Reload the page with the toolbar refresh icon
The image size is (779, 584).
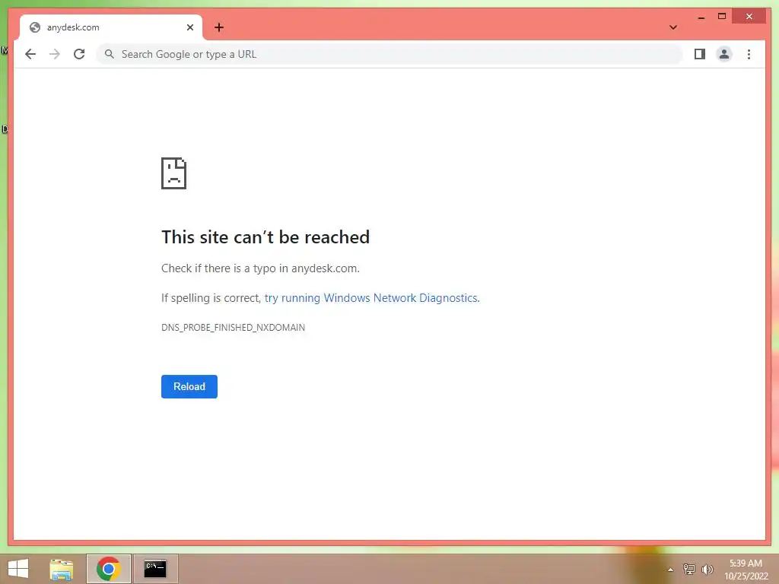[x=79, y=54]
